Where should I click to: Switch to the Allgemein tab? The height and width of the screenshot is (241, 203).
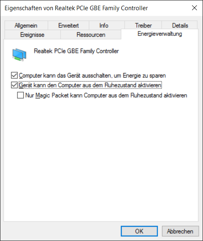(x=26, y=26)
